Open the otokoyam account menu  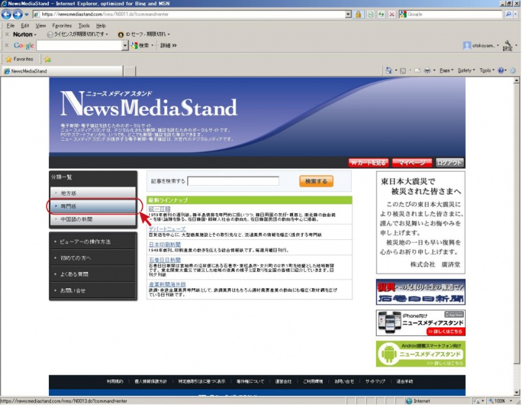coord(481,46)
